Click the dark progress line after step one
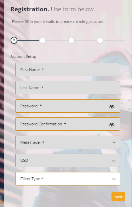Viewport: 132px width, 207px height. tap(28, 40)
